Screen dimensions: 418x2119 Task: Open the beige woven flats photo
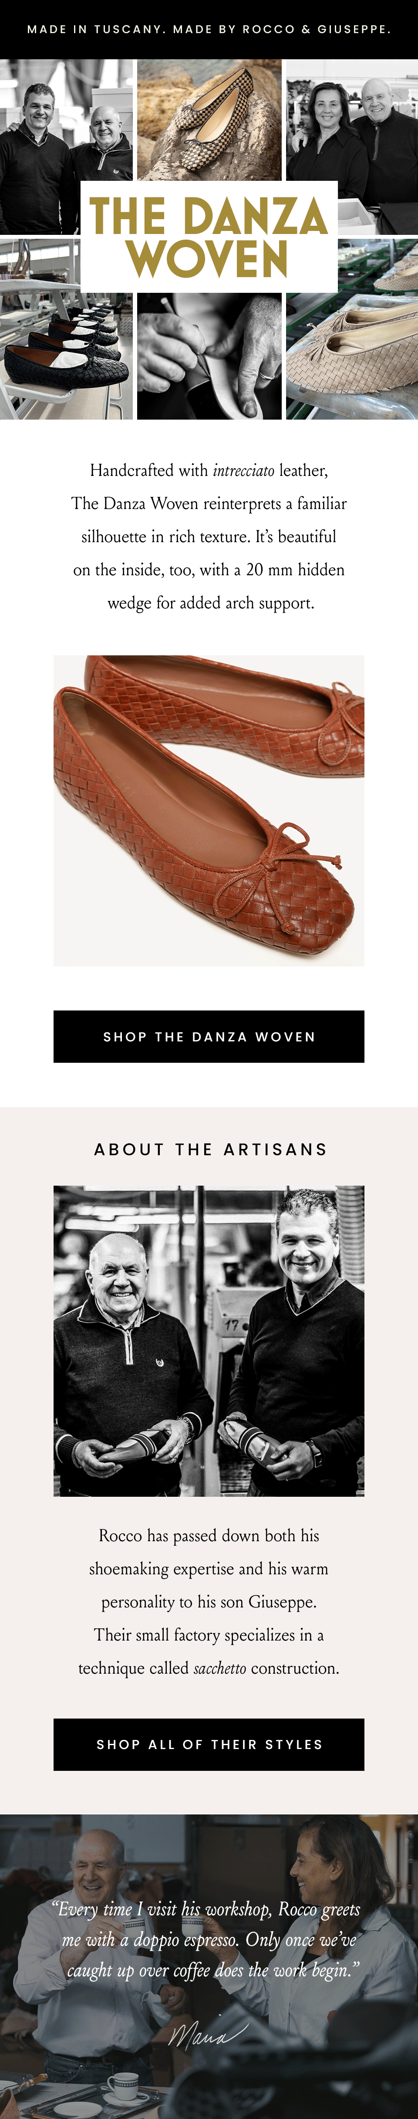pyautogui.click(x=352, y=329)
